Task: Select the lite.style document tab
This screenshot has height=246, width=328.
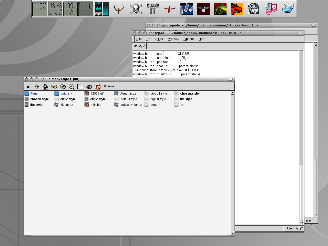Action: pyautogui.click(x=139, y=46)
